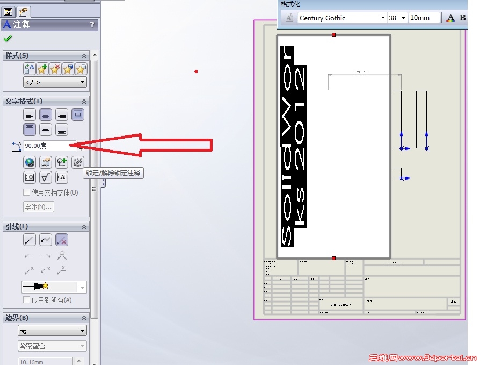Enable the 应用到所有(A) checkbox
The image size is (487, 365).
(27, 300)
